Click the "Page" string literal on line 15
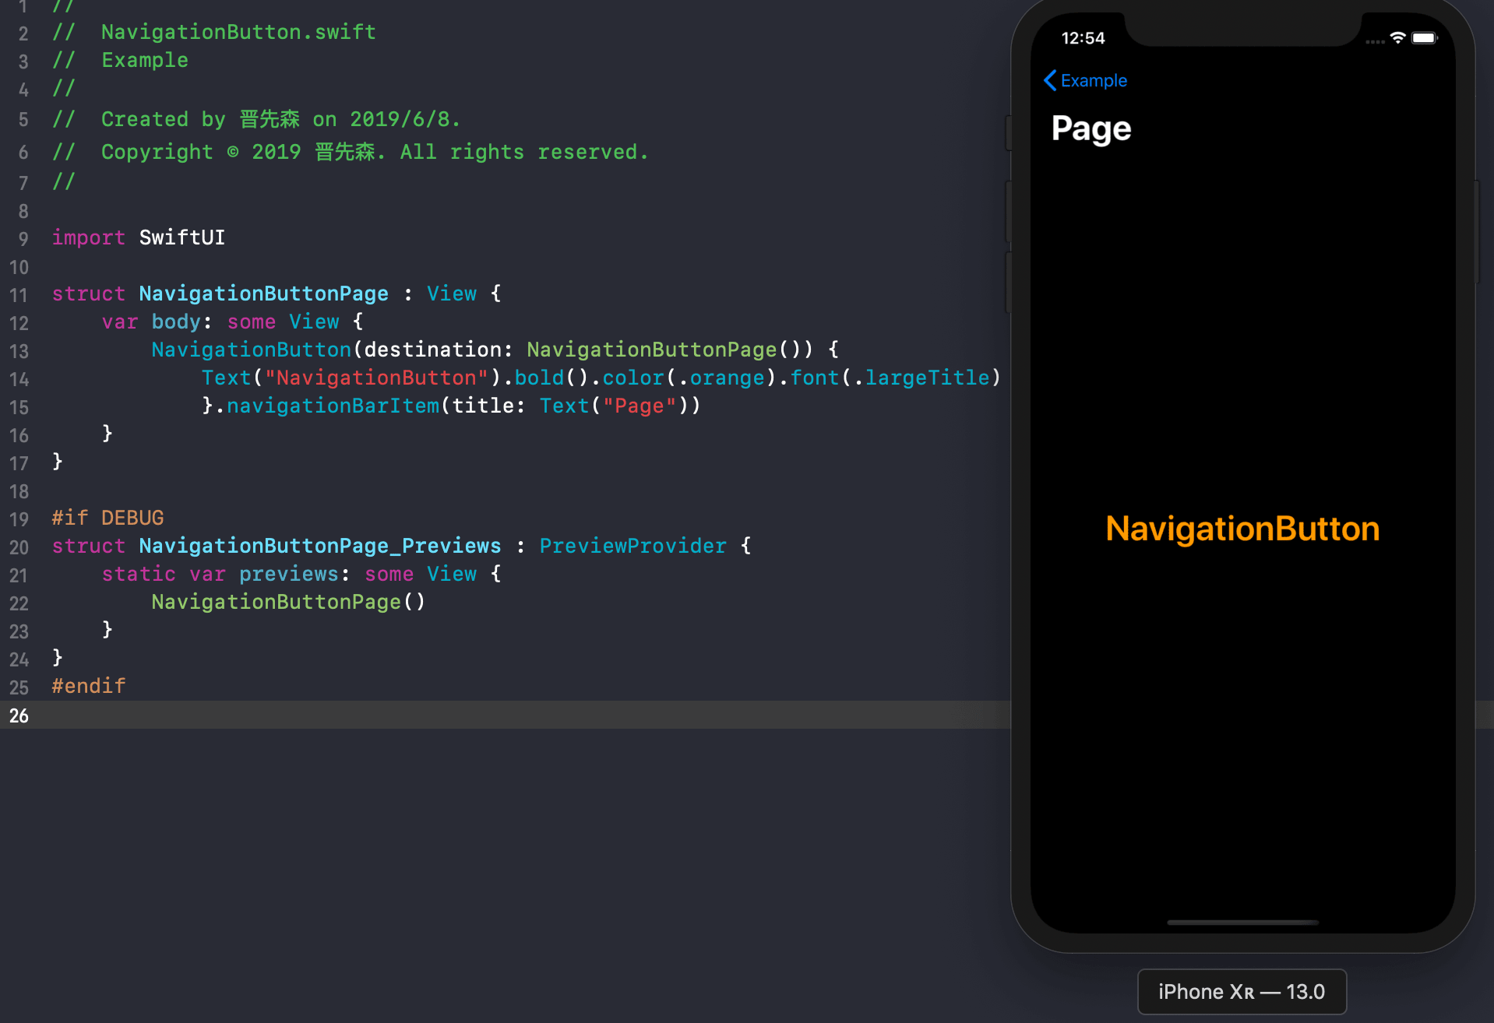This screenshot has width=1494, height=1023. (639, 406)
